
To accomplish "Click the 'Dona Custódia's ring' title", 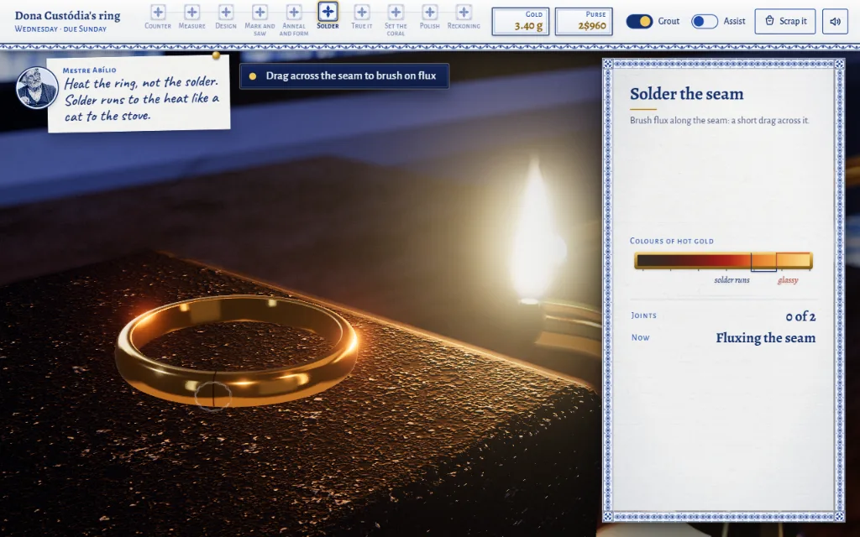I will tap(67, 15).
